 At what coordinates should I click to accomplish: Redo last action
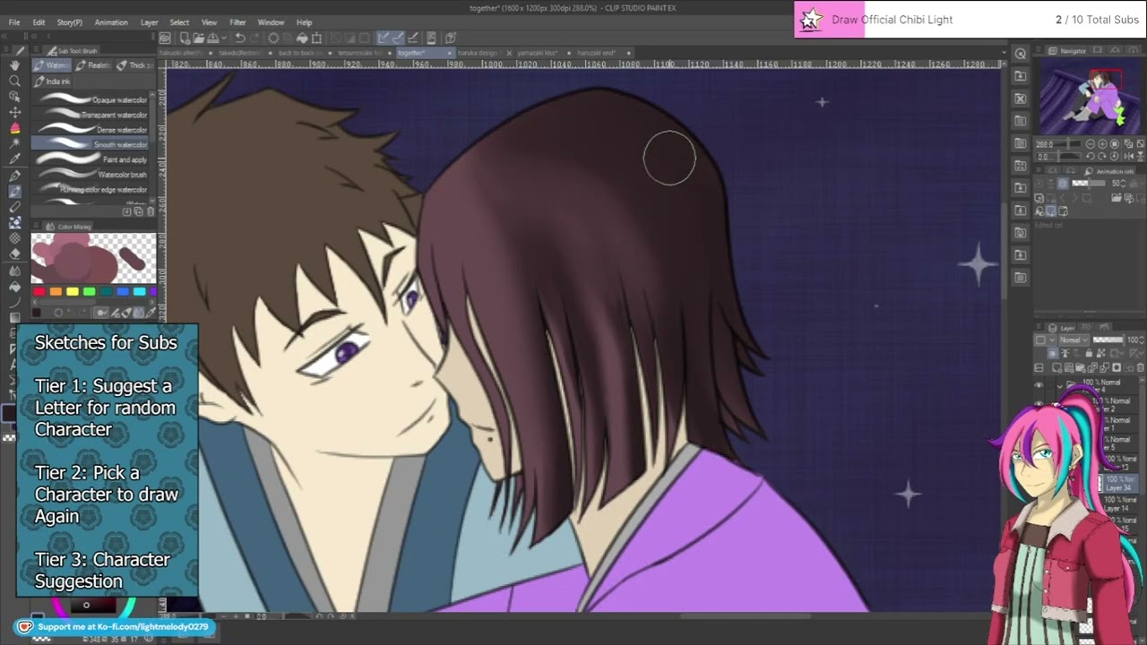254,38
